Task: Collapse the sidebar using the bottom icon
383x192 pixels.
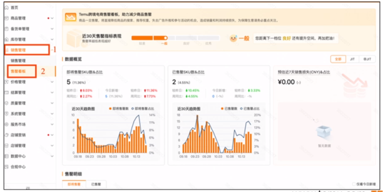Action: coord(28,188)
